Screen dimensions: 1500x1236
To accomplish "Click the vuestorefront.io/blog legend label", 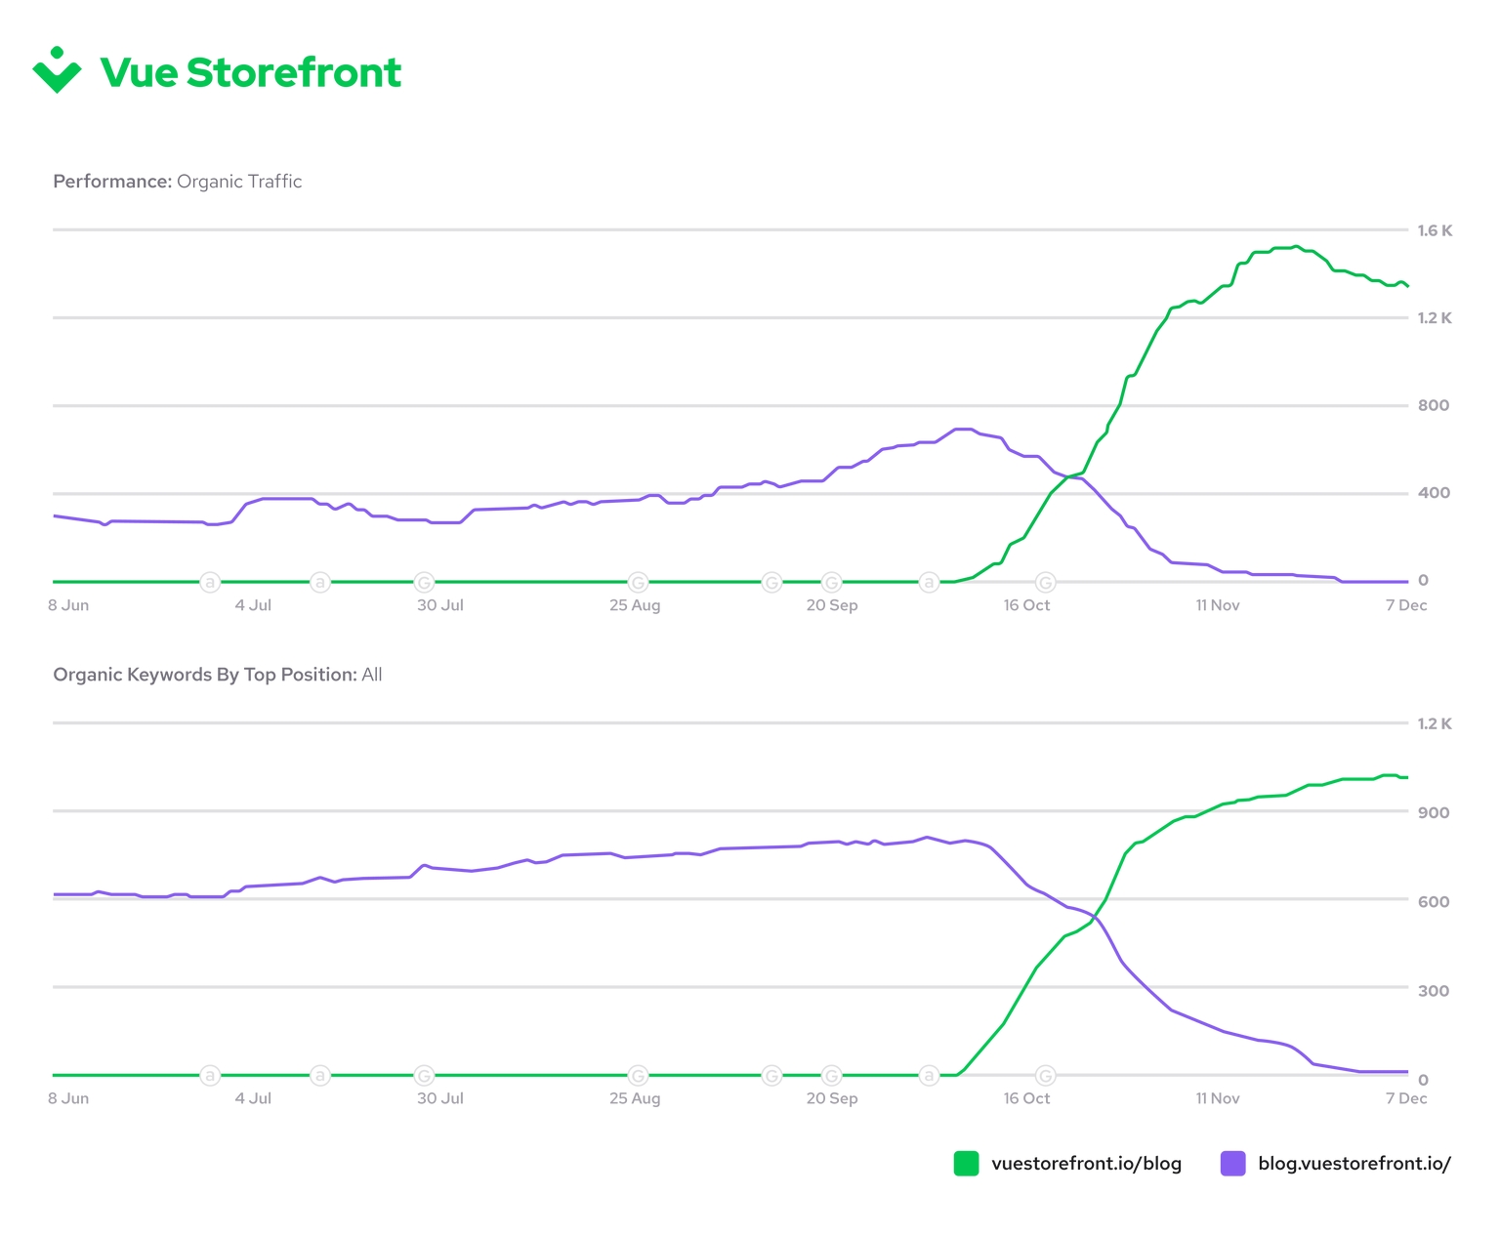I will [x=1086, y=1164].
